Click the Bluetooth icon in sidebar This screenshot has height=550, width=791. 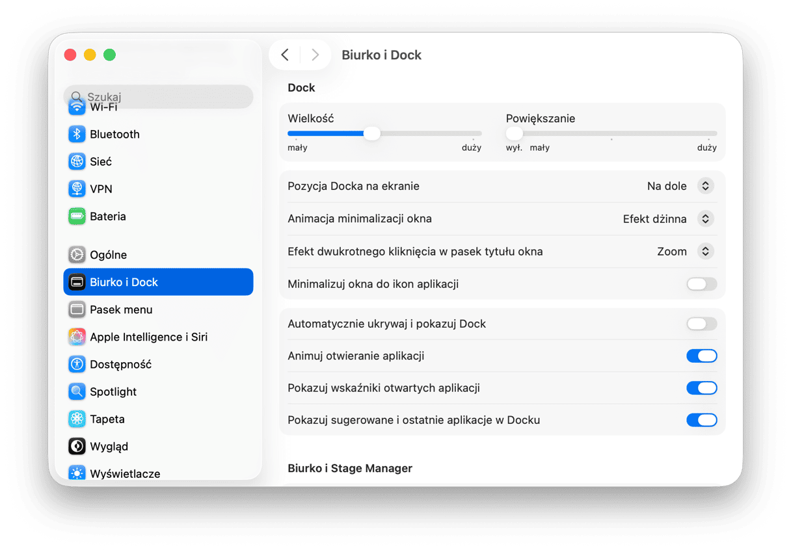(77, 134)
